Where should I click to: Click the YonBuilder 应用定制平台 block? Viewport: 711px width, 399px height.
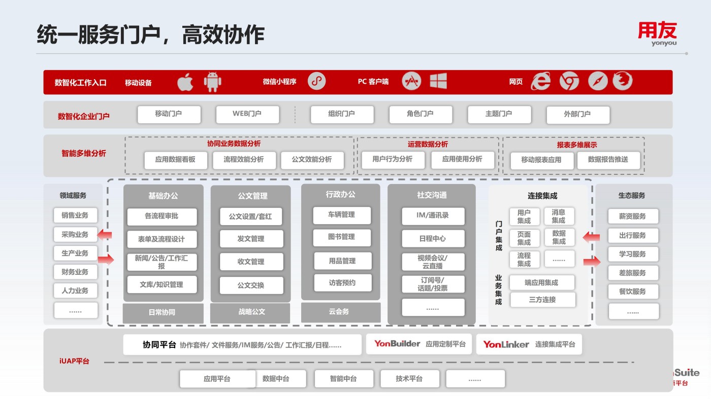[419, 344]
